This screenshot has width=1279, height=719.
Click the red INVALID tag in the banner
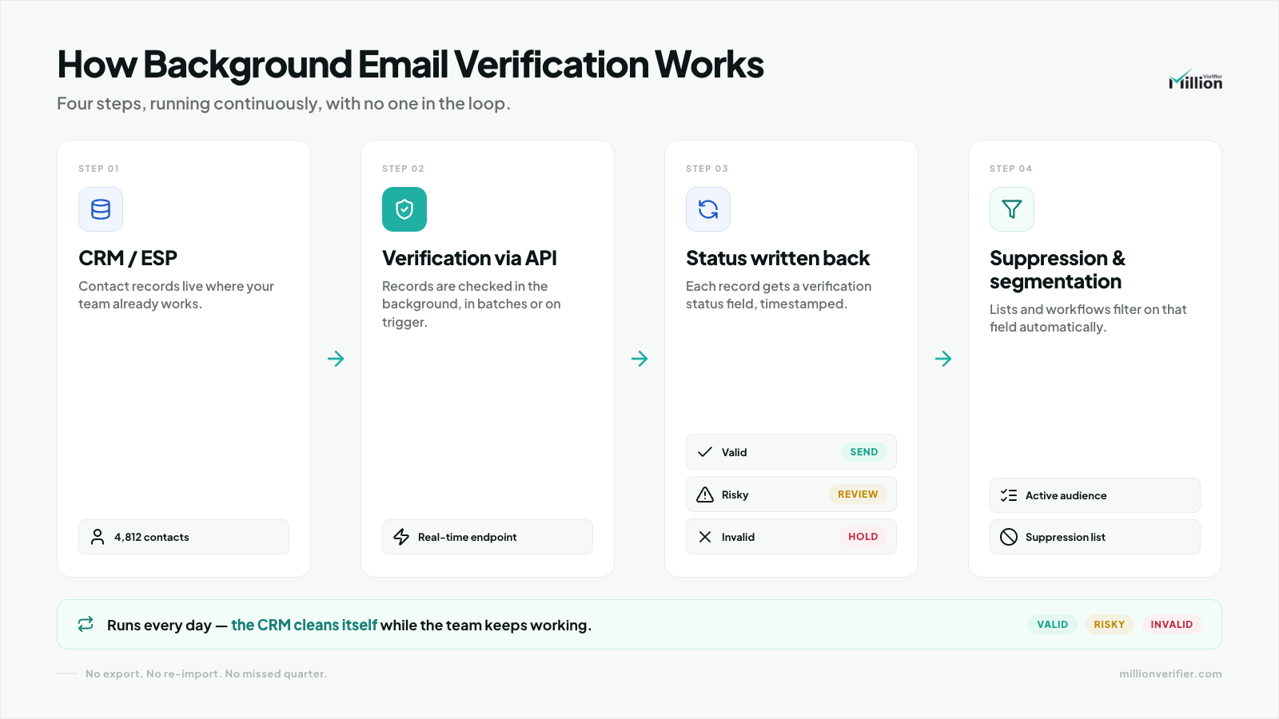click(x=1172, y=625)
